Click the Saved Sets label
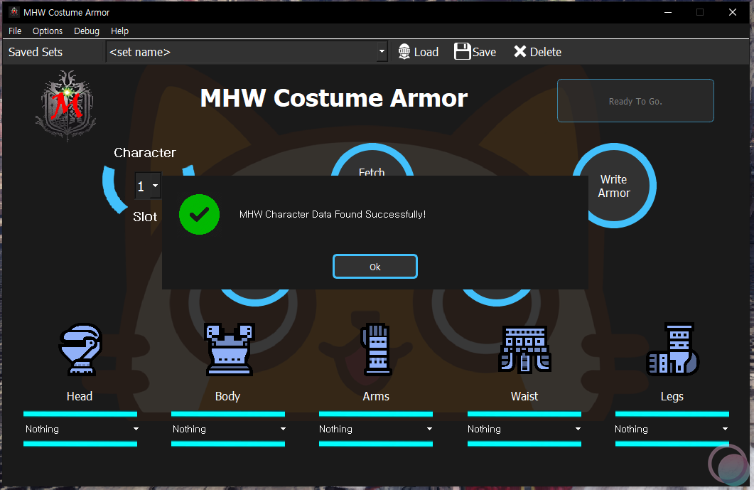This screenshot has height=490, width=754. tap(36, 52)
